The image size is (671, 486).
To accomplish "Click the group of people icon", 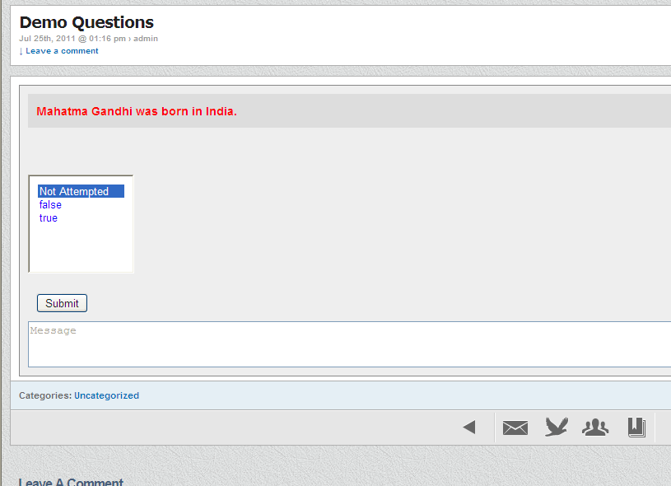I will pos(595,428).
